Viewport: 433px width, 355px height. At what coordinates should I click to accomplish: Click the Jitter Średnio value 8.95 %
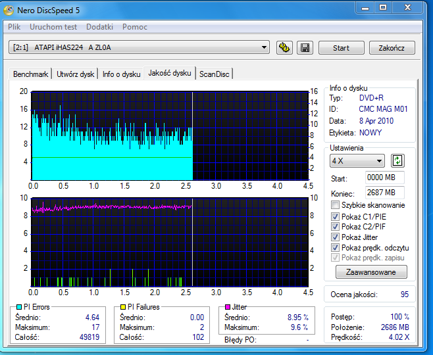click(x=298, y=318)
